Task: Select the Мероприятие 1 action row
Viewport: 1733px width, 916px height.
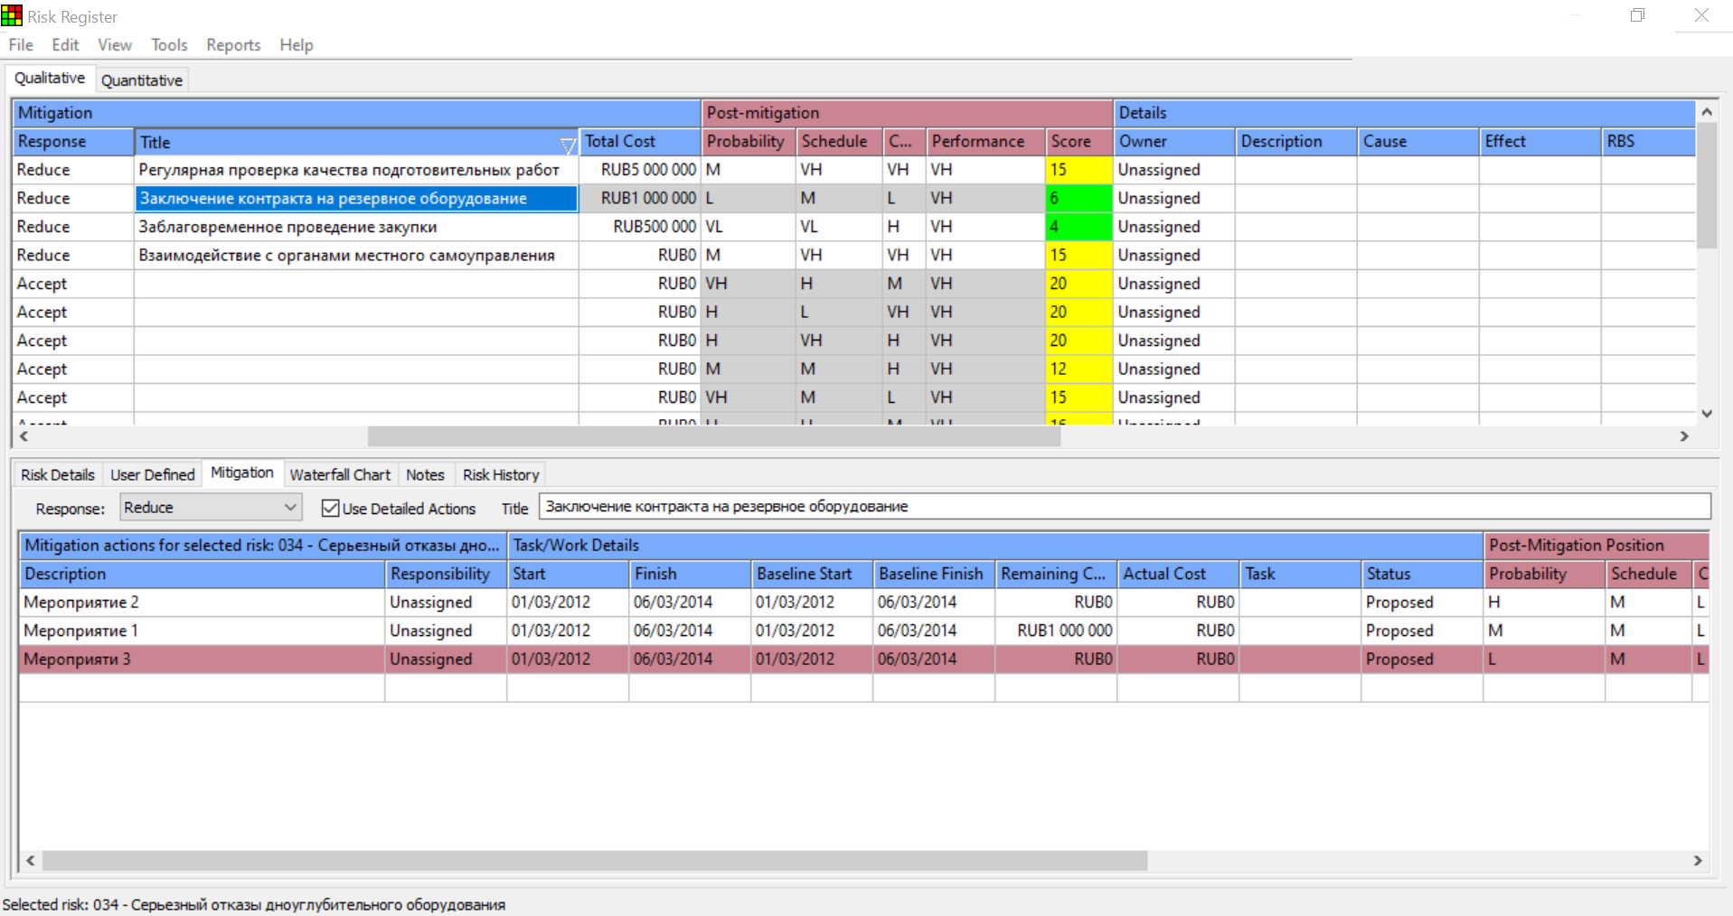Action: 202,631
